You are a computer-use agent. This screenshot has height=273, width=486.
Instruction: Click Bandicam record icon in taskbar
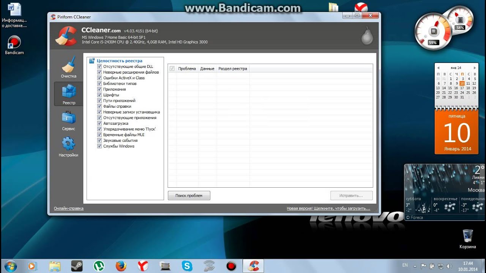coord(231,266)
